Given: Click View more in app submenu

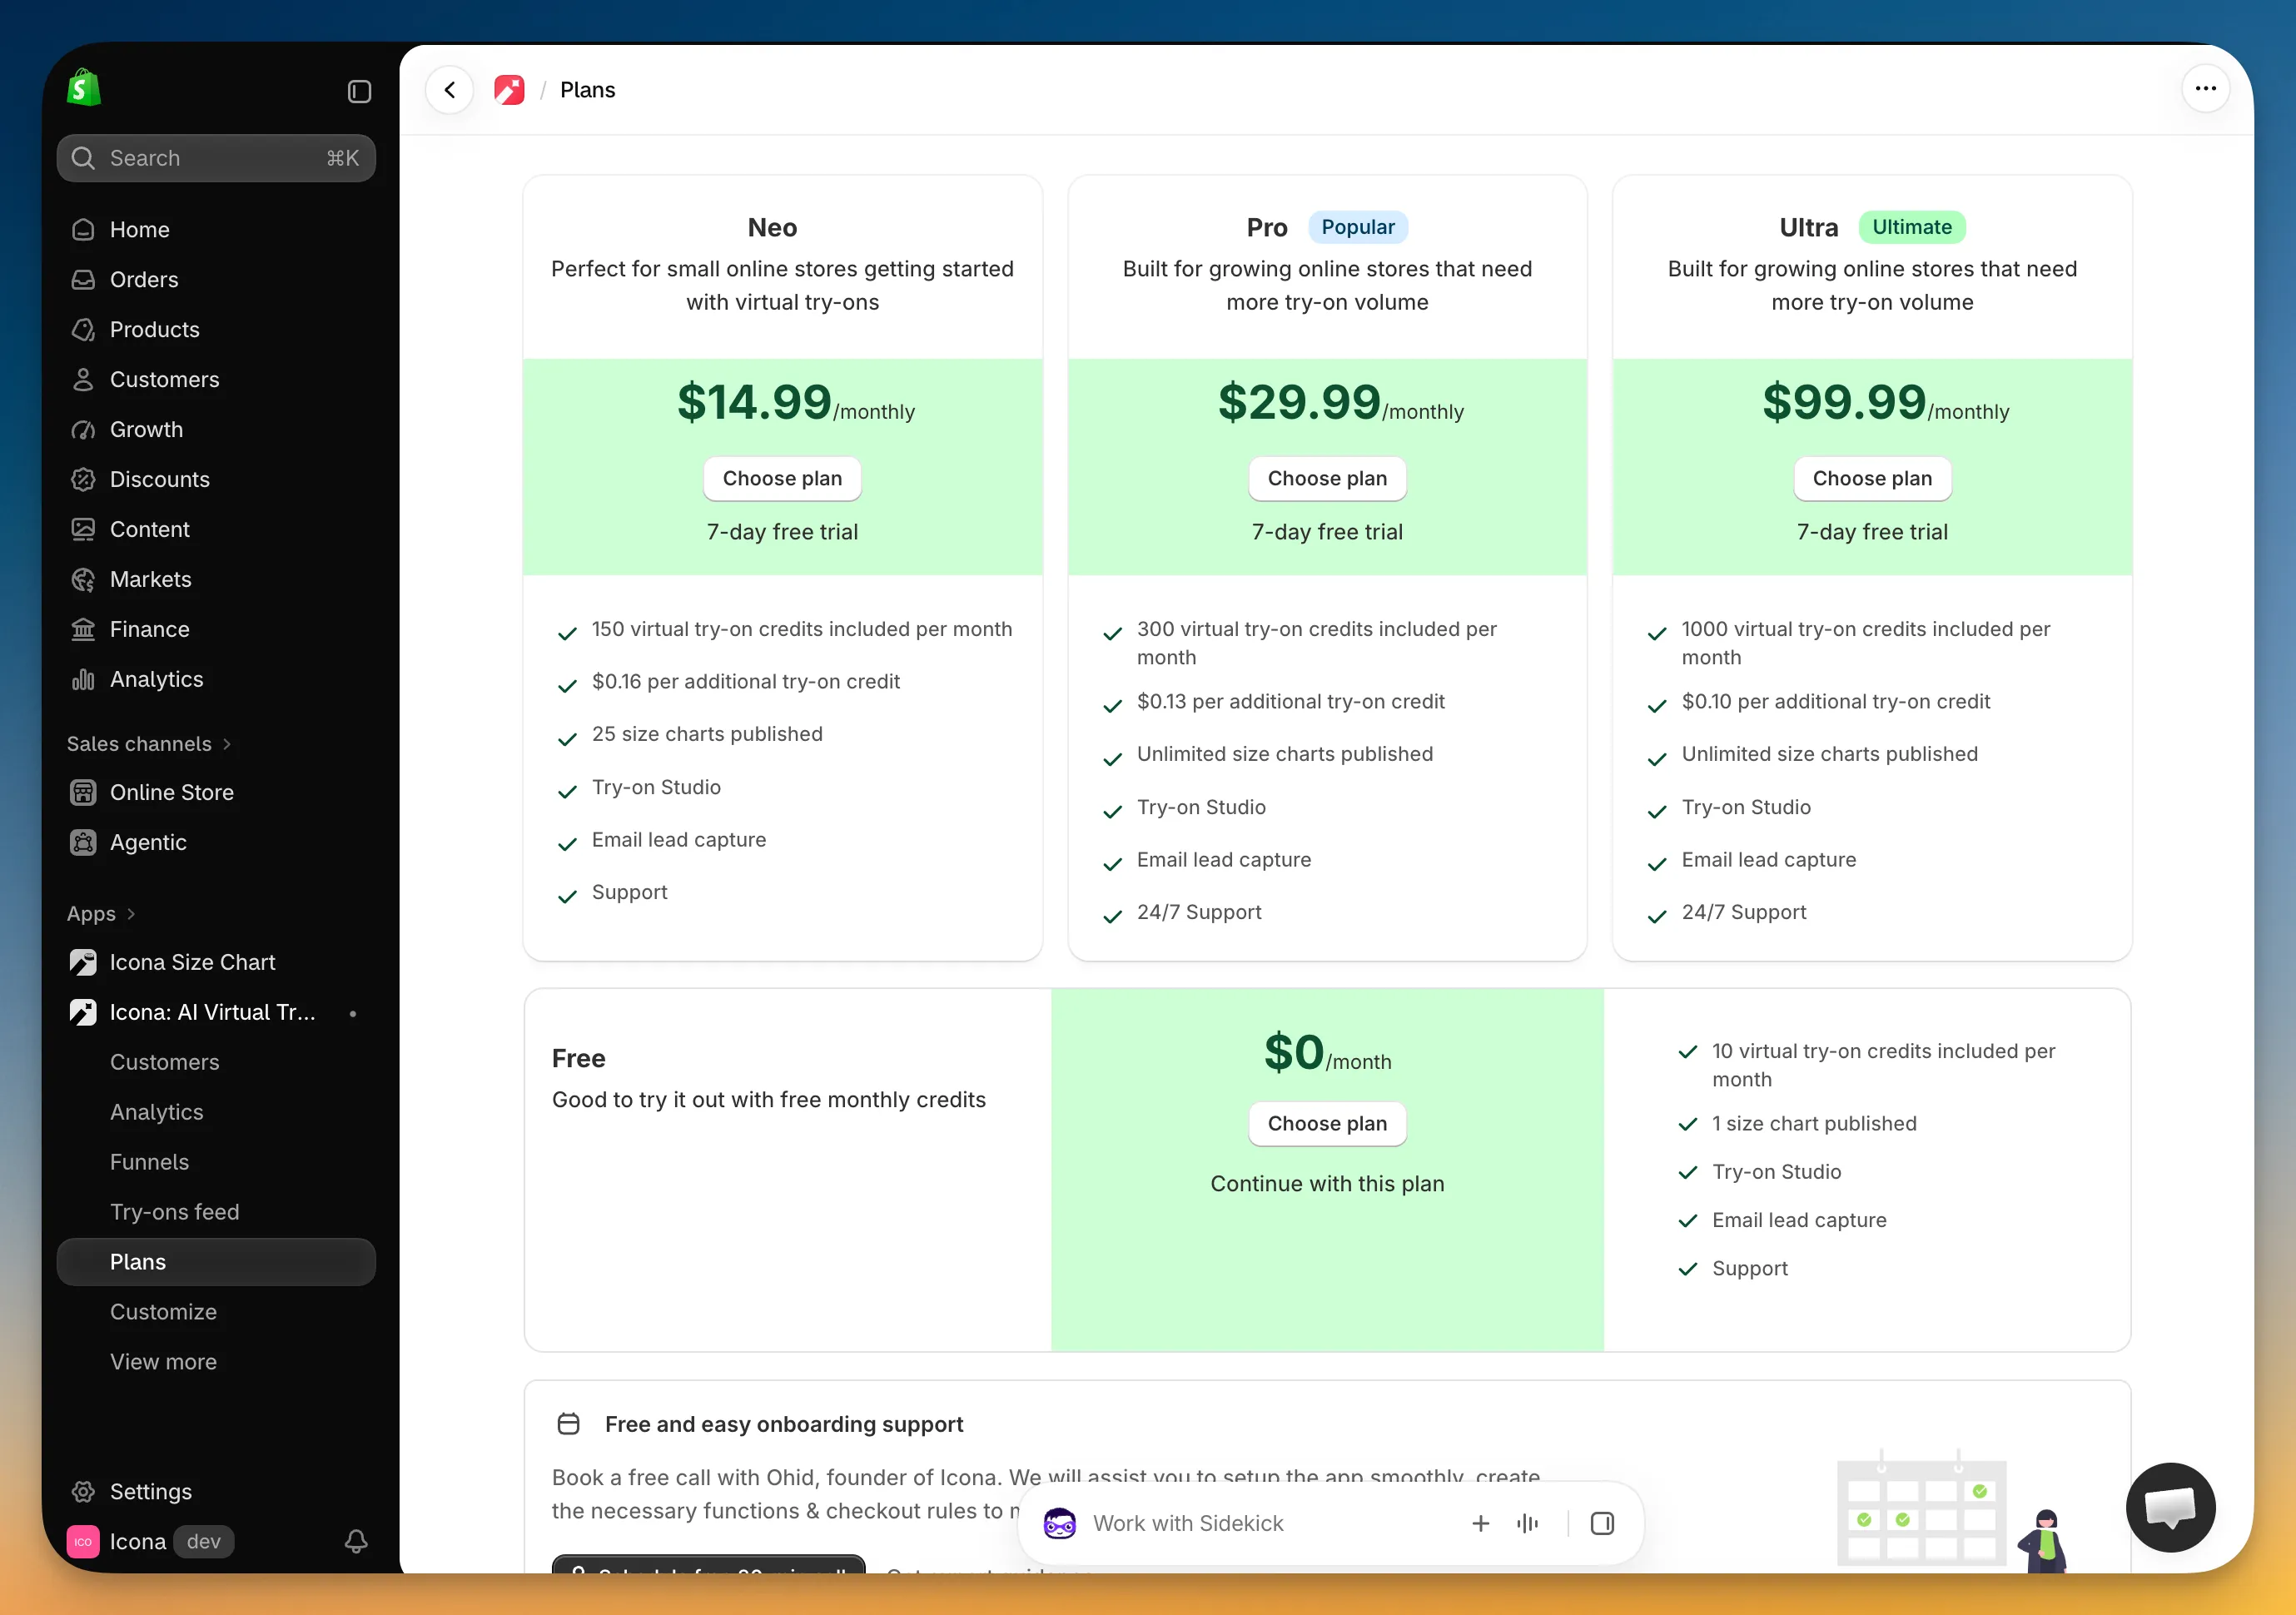Looking at the screenshot, I should pos(216,1362).
